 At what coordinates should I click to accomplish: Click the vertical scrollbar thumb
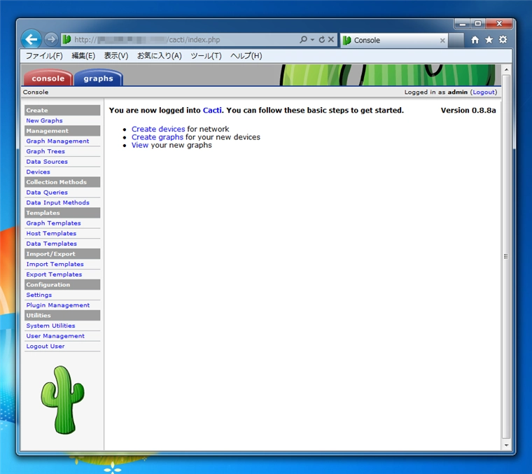tap(506, 257)
